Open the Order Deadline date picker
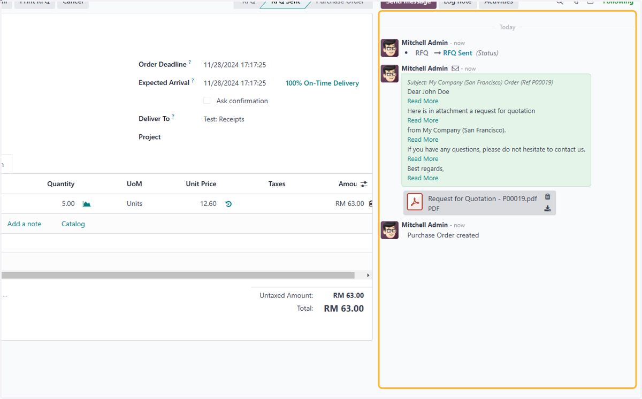The height and width of the screenshot is (399, 642). tap(235, 65)
